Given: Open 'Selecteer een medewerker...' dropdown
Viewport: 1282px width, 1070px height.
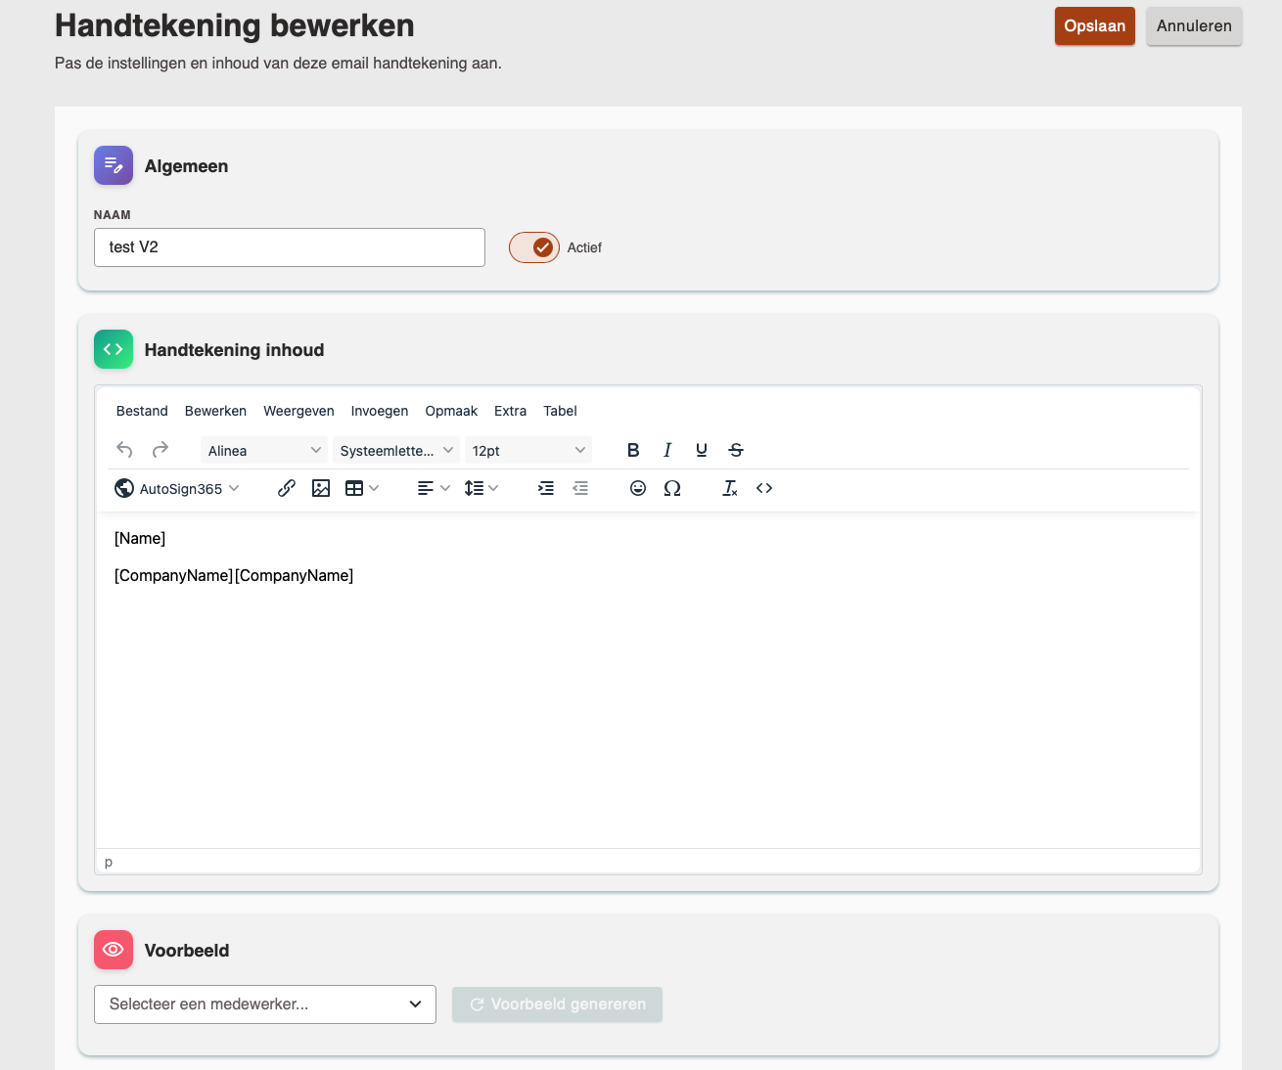Looking at the screenshot, I should point(265,1004).
